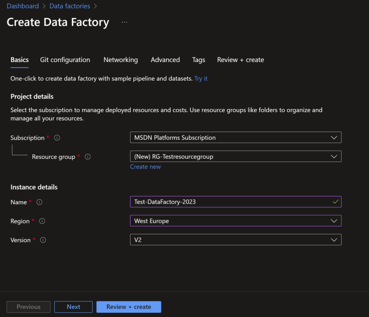The height and width of the screenshot is (317, 369).
Task: Click the Name field info icon
Action: pyautogui.click(x=39, y=202)
